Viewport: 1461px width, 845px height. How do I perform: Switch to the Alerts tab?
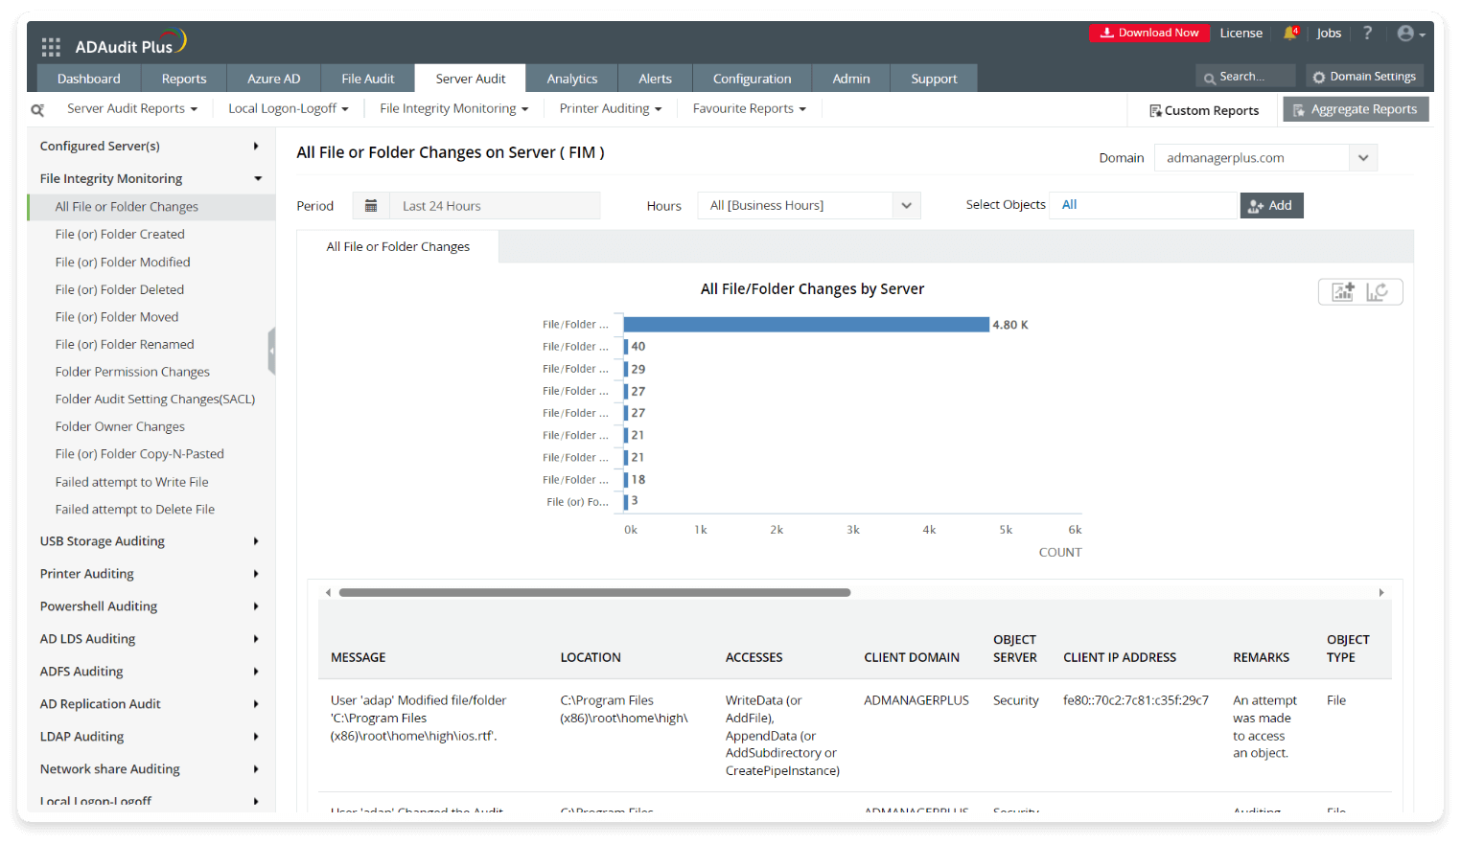656,79
